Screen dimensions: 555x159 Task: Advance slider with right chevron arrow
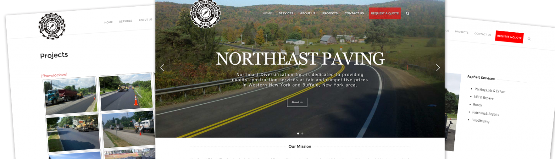click(438, 68)
